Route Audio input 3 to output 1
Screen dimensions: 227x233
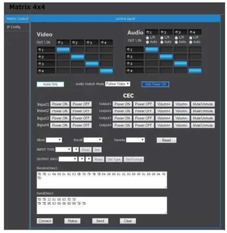(181, 50)
